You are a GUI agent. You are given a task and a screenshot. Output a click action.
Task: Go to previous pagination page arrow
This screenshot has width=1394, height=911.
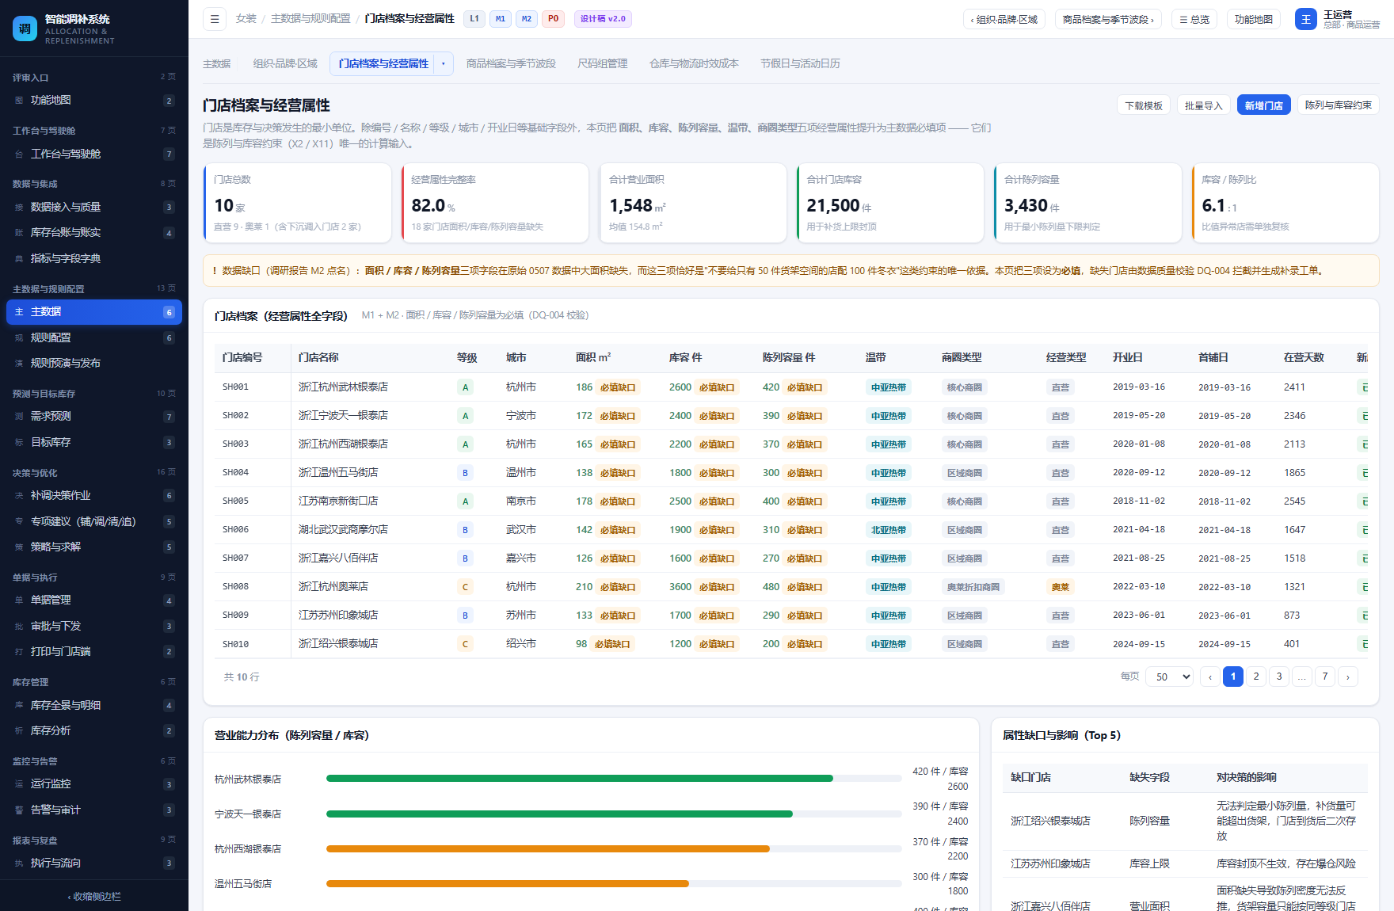coord(1210,677)
